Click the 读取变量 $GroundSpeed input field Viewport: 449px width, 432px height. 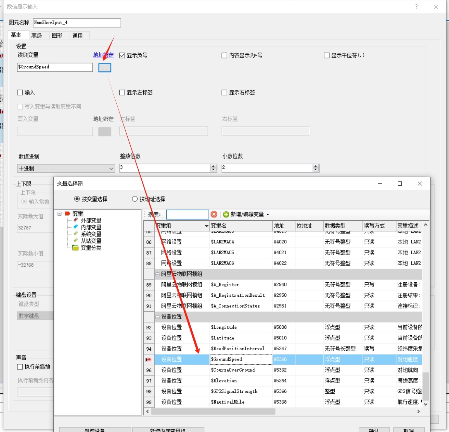click(x=55, y=67)
